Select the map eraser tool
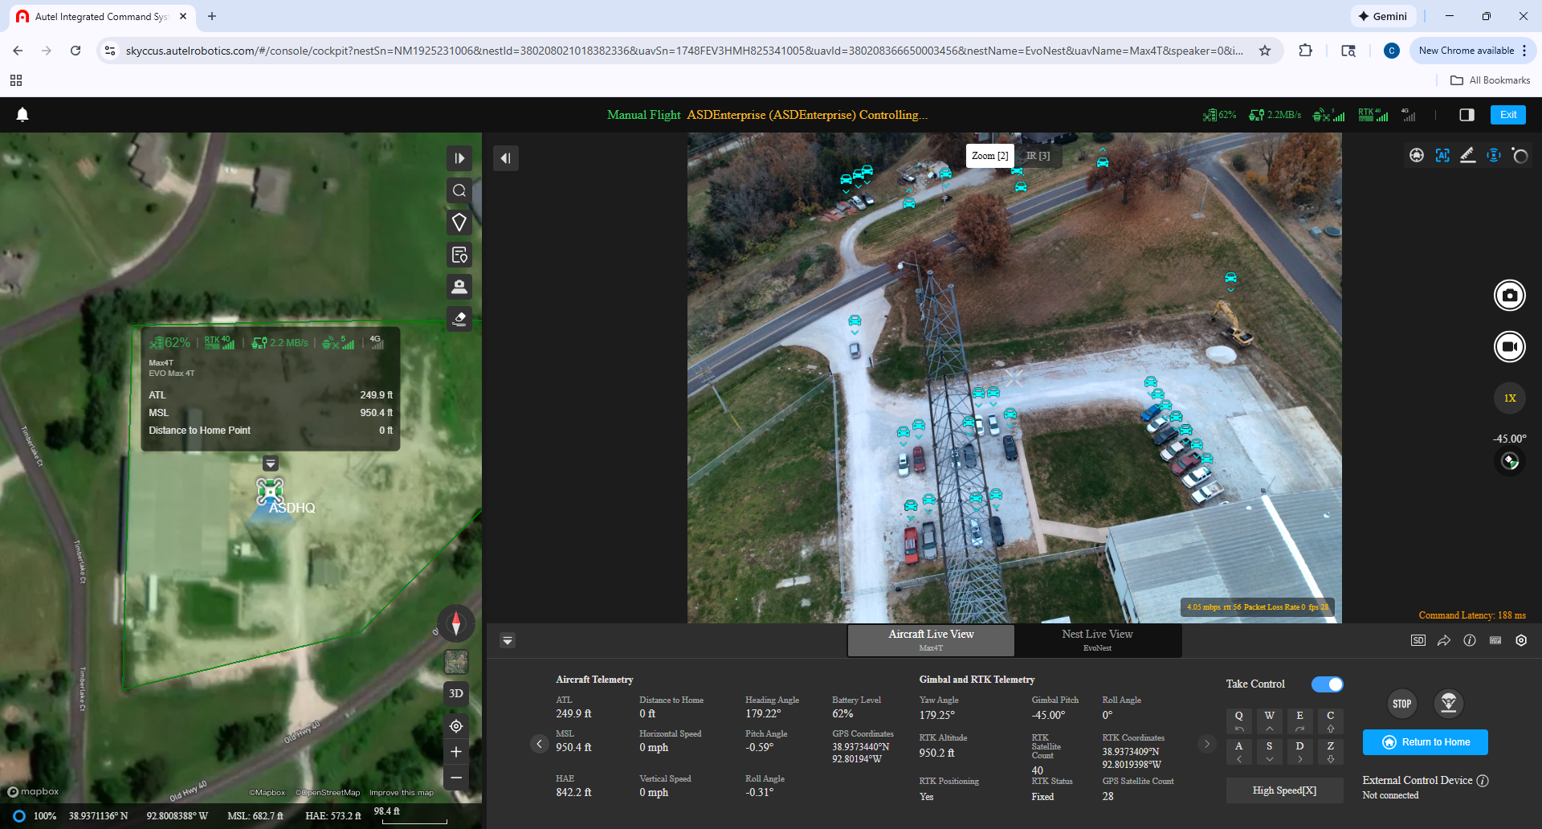 pyautogui.click(x=459, y=319)
